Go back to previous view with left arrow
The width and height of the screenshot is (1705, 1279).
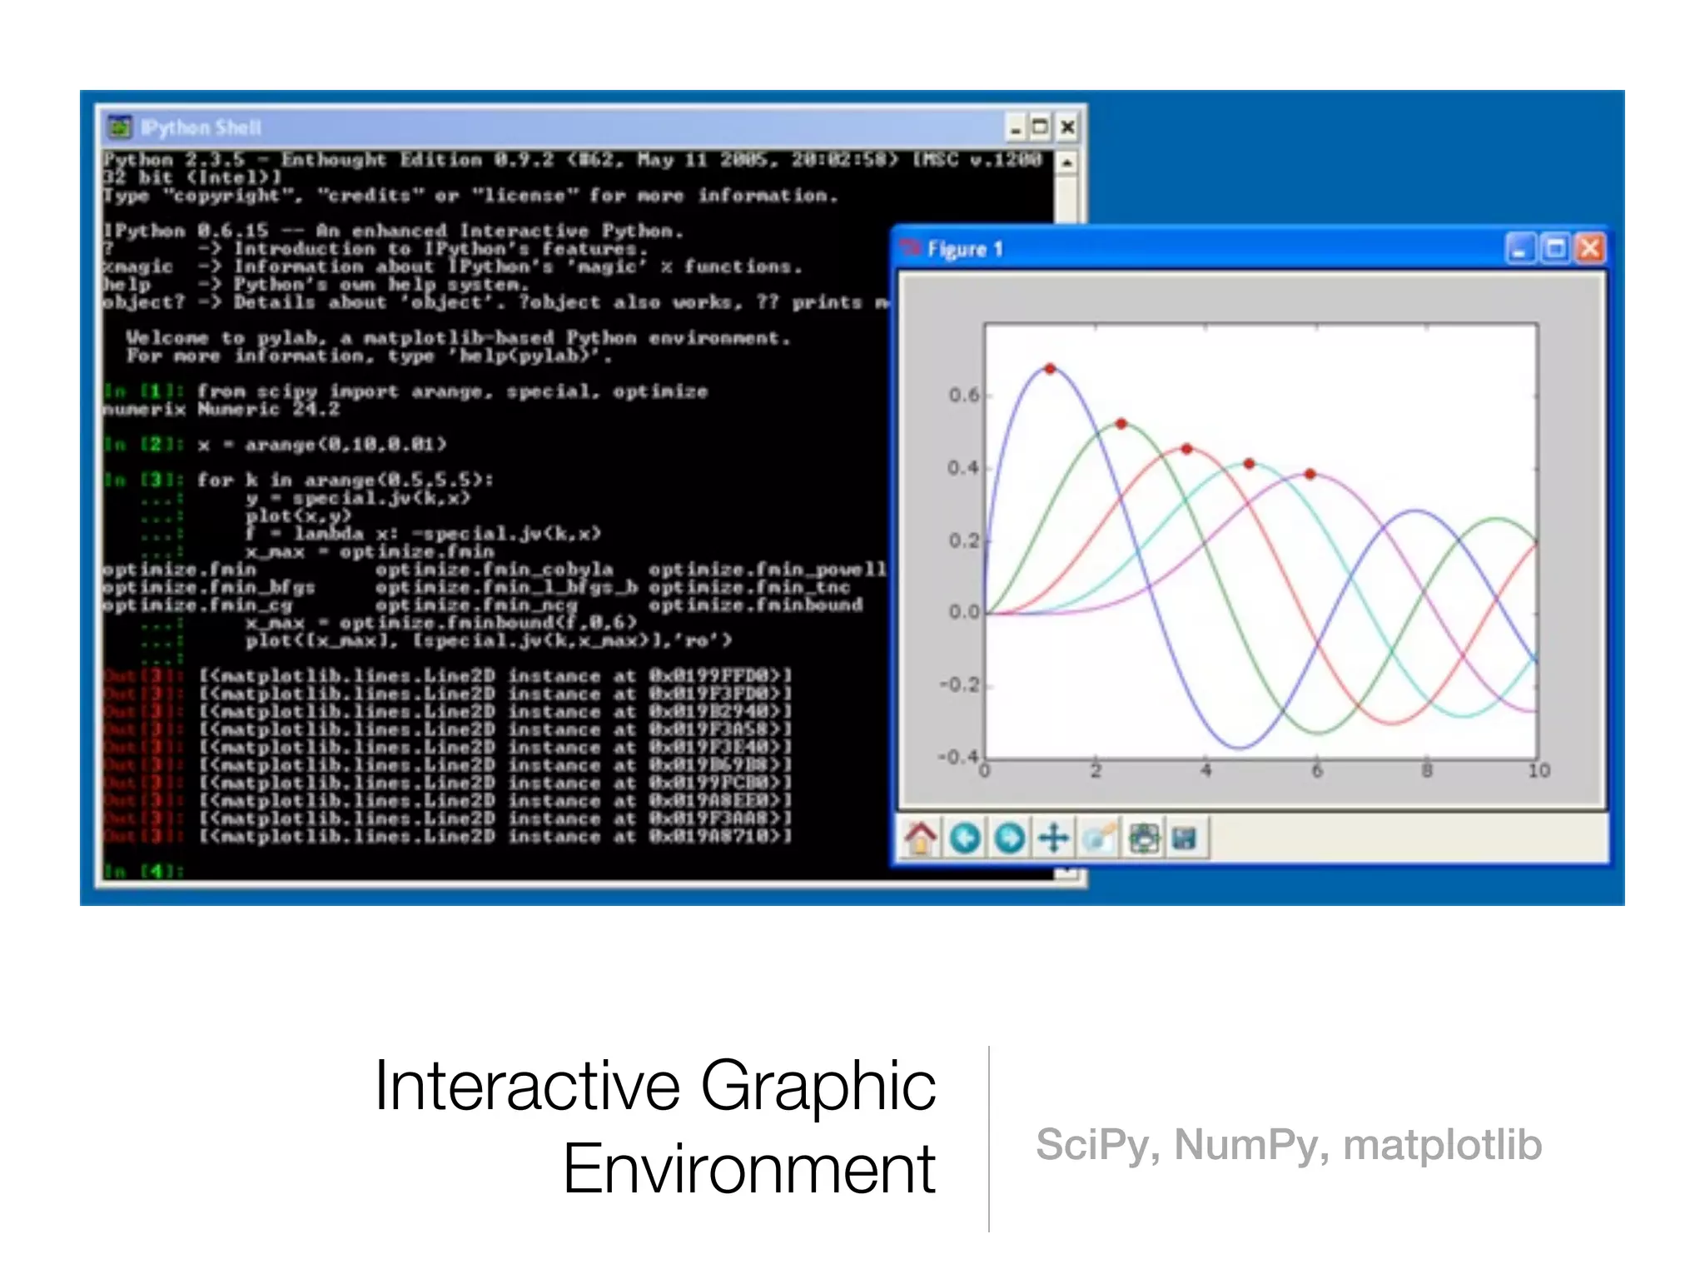click(x=965, y=838)
